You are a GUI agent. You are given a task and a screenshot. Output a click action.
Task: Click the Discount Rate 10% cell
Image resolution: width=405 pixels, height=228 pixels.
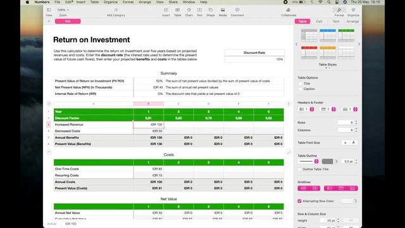[254, 59]
